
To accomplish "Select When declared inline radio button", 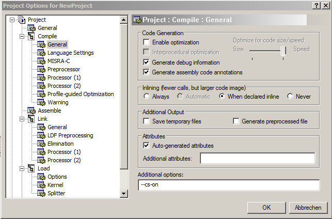I will (x=222, y=97).
